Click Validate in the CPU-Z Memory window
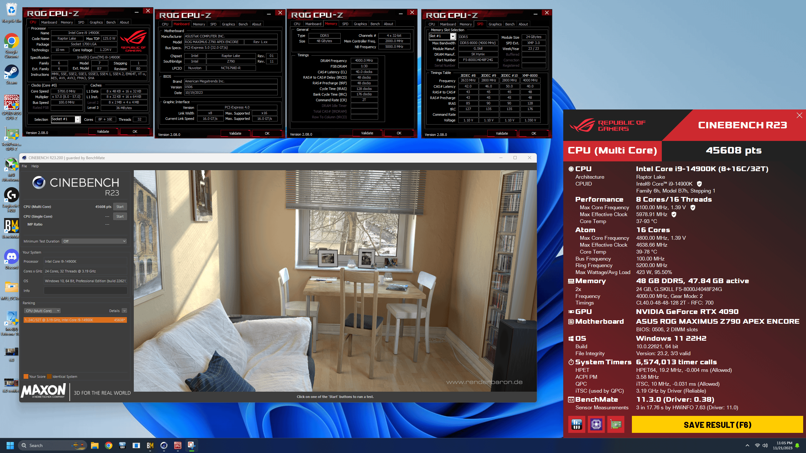Image resolution: width=806 pixels, height=453 pixels. click(367, 133)
